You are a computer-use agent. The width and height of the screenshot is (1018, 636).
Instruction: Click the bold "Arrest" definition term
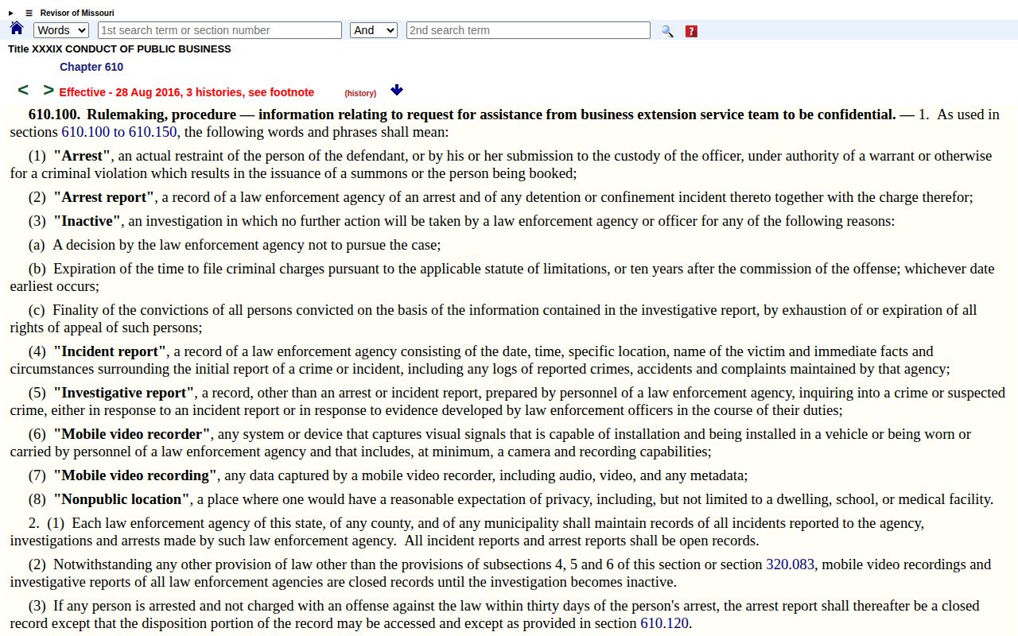pyautogui.click(x=83, y=156)
